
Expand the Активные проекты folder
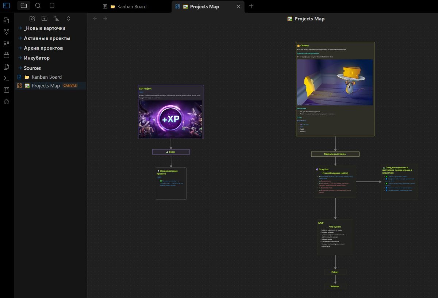[x=47, y=38]
